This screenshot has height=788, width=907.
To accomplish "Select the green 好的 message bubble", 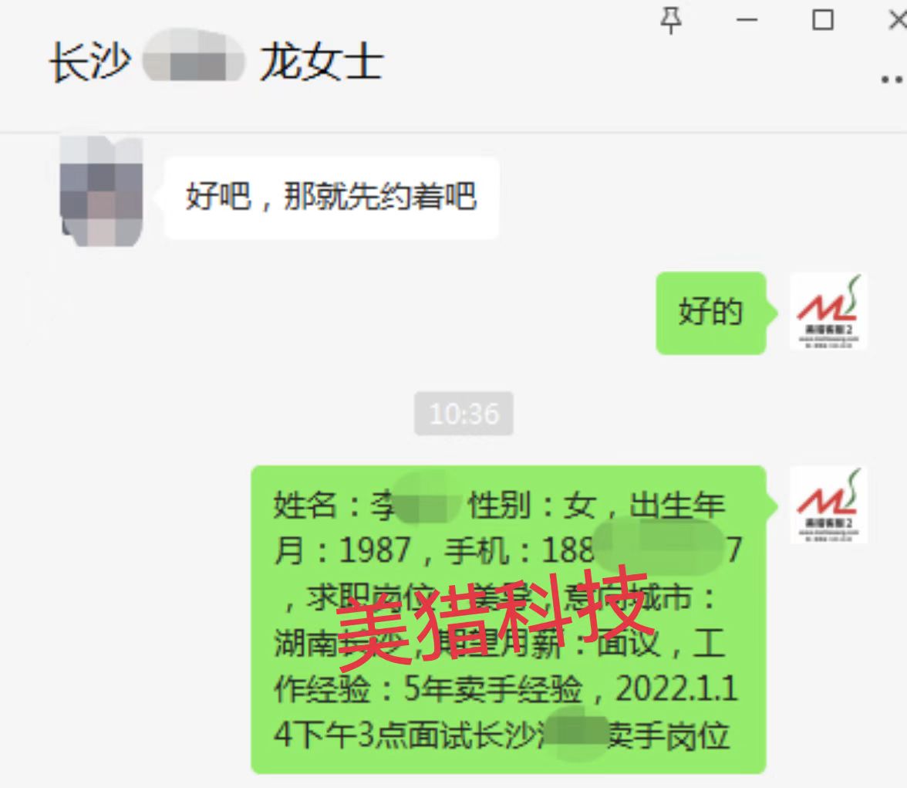I will coord(711,312).
